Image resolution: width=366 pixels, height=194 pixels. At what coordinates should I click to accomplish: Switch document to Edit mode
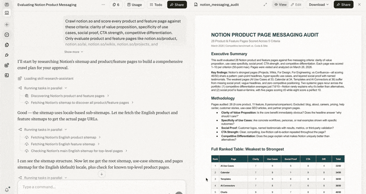pos(296,5)
